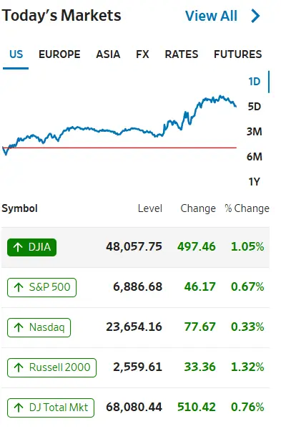Show the FUTURES tab
The image size is (281, 429).
[x=238, y=54]
